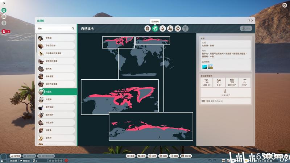Open the Zoopedia help question mark

tap(249, 21)
